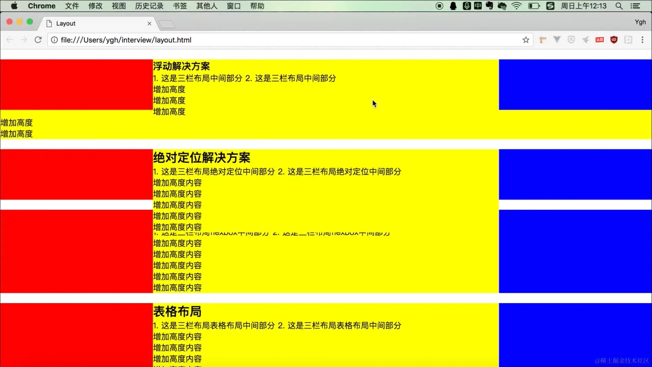Viewport: 652px width, 367px height.
Task: Click the blue right column block at top
Action: point(575,84)
